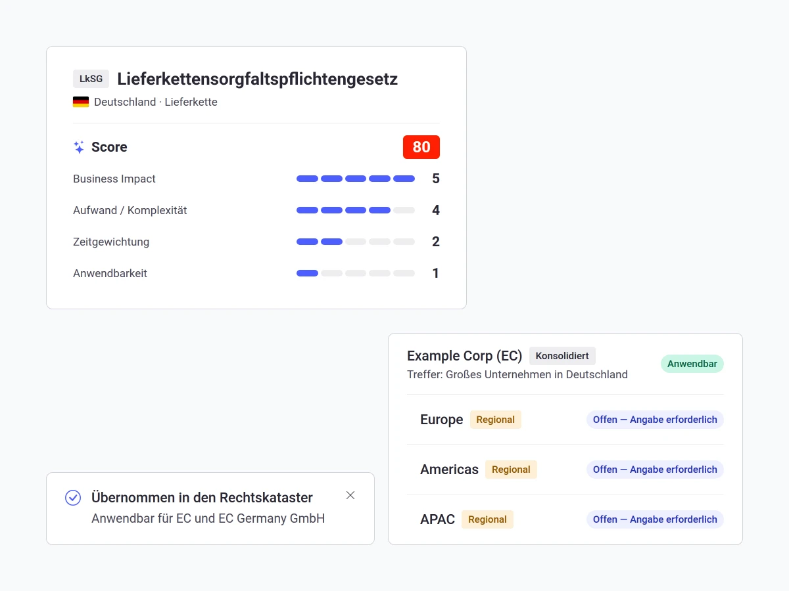
Task: Click the Anwendbarkeit value 1
Action: 436,273
